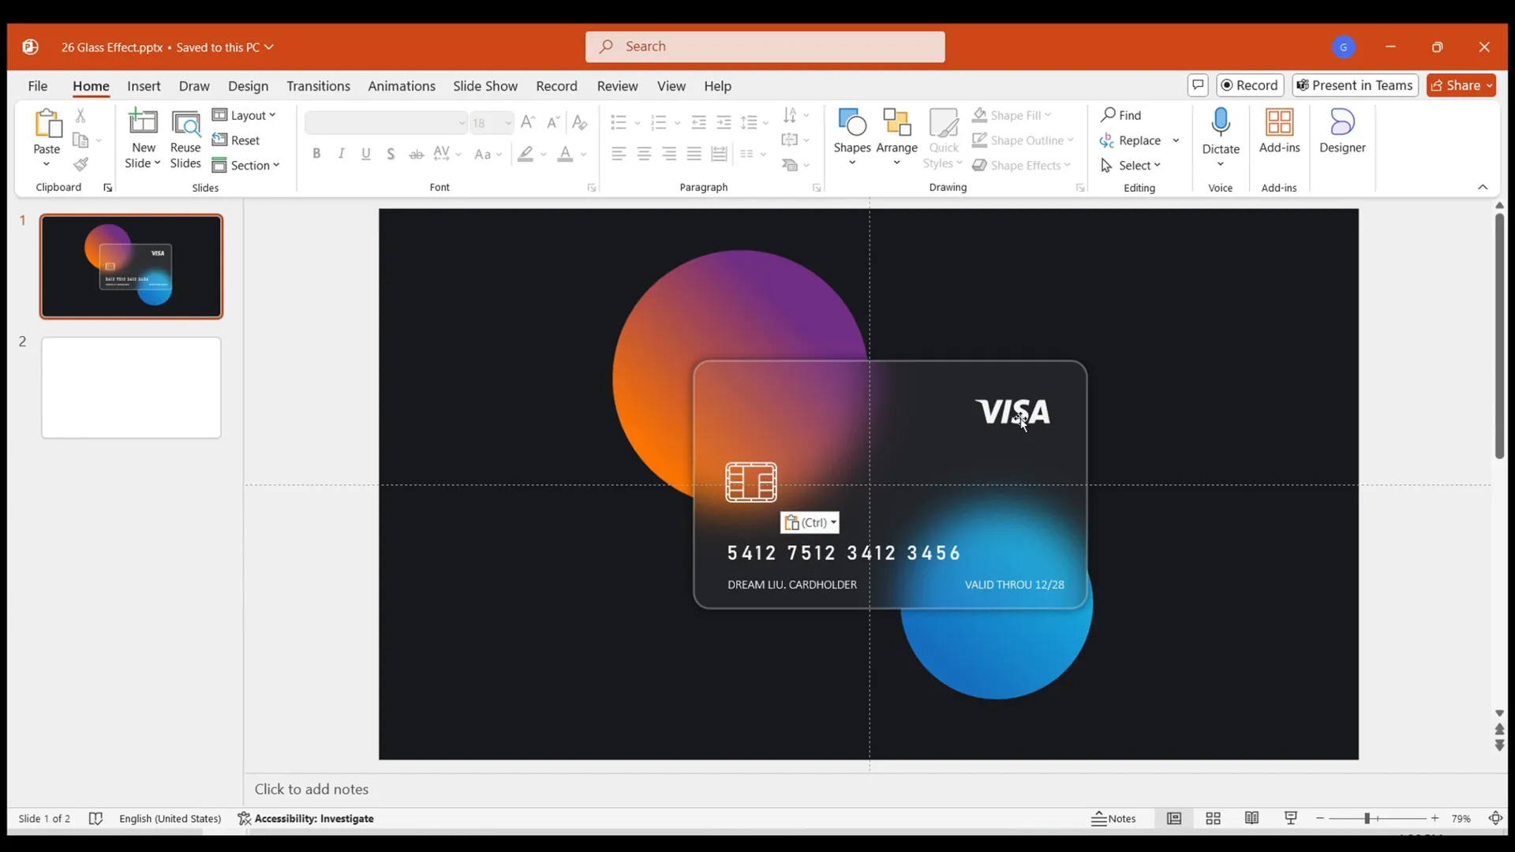Justify the paragraph text
This screenshot has height=852, width=1515.
[694, 154]
